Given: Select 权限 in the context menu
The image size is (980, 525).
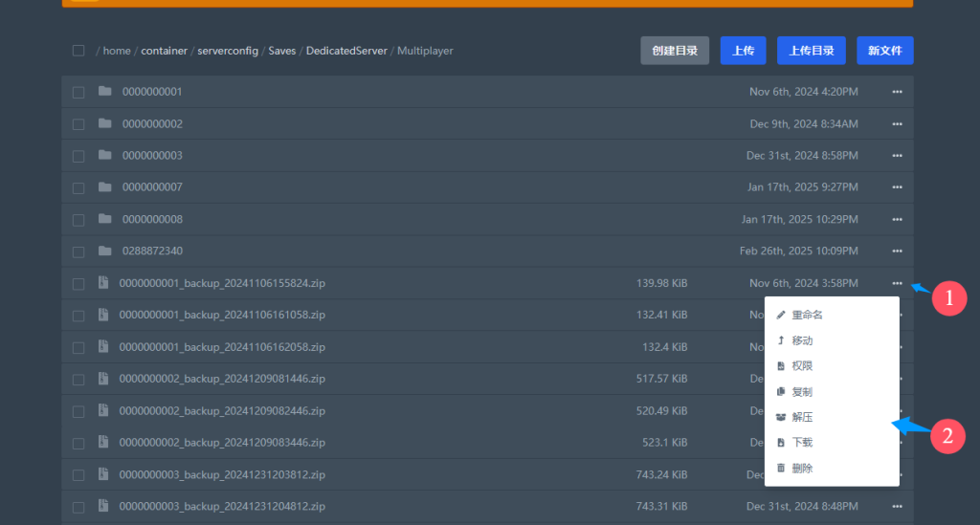Looking at the screenshot, I should (802, 366).
